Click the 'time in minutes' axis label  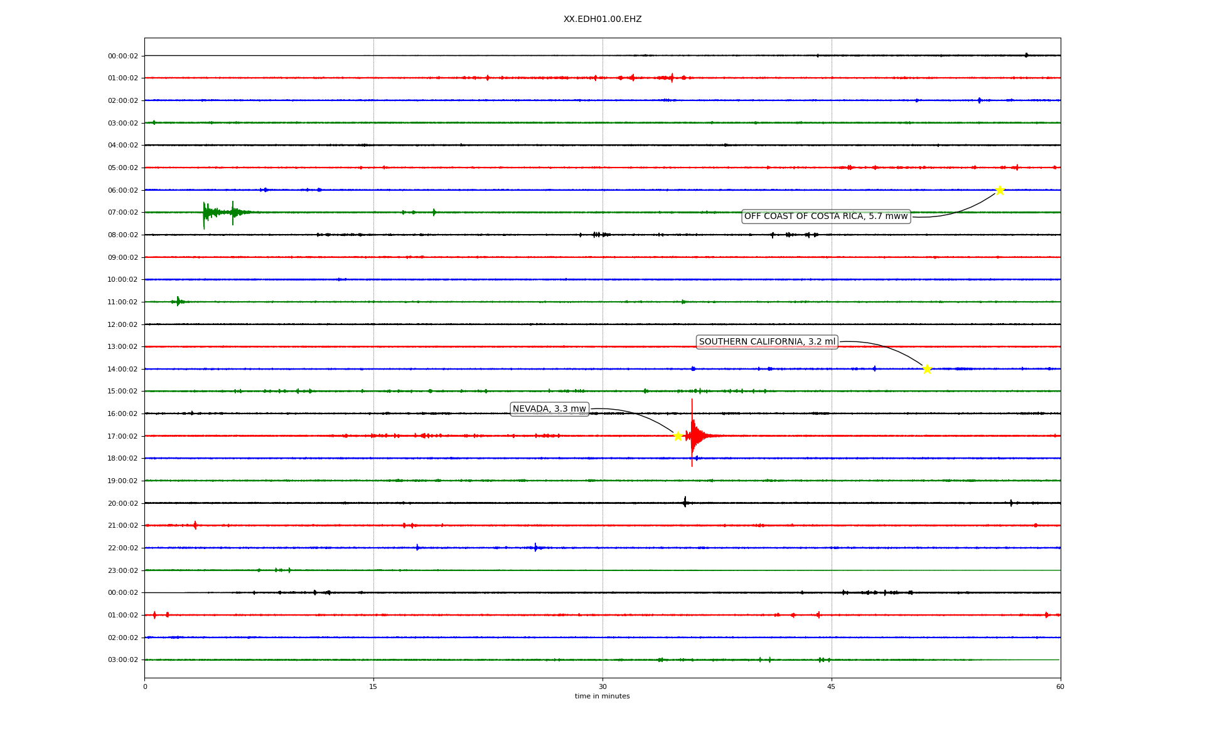coord(602,696)
